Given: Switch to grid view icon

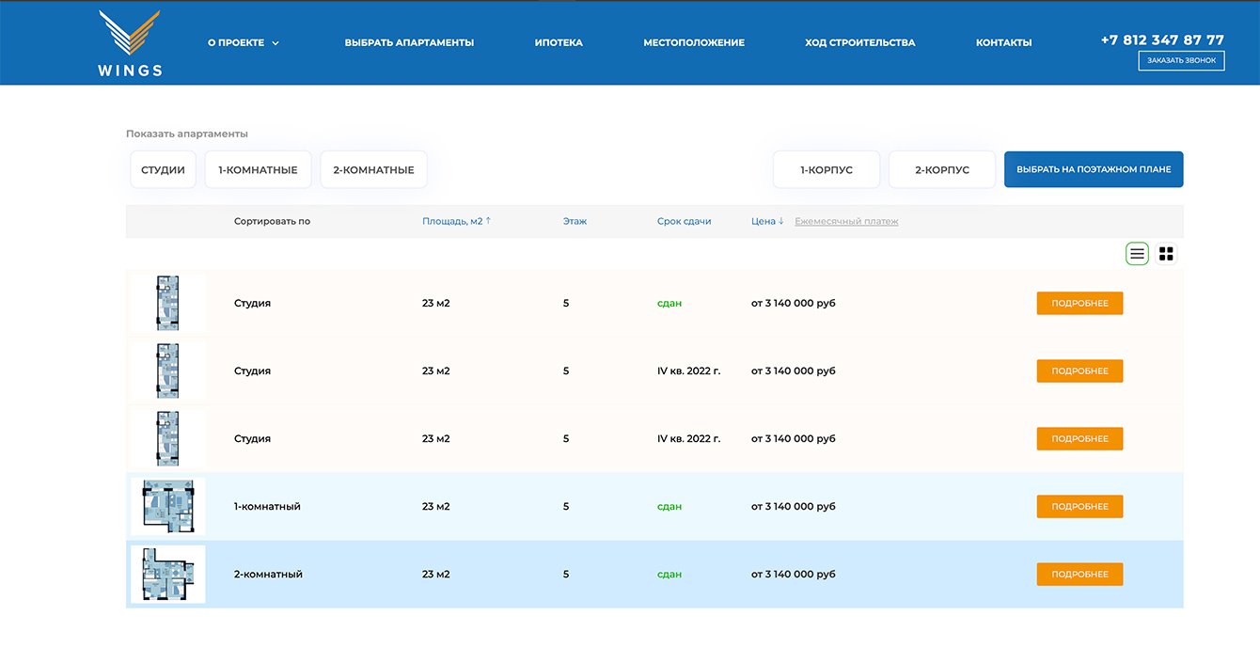Looking at the screenshot, I should click(1166, 254).
